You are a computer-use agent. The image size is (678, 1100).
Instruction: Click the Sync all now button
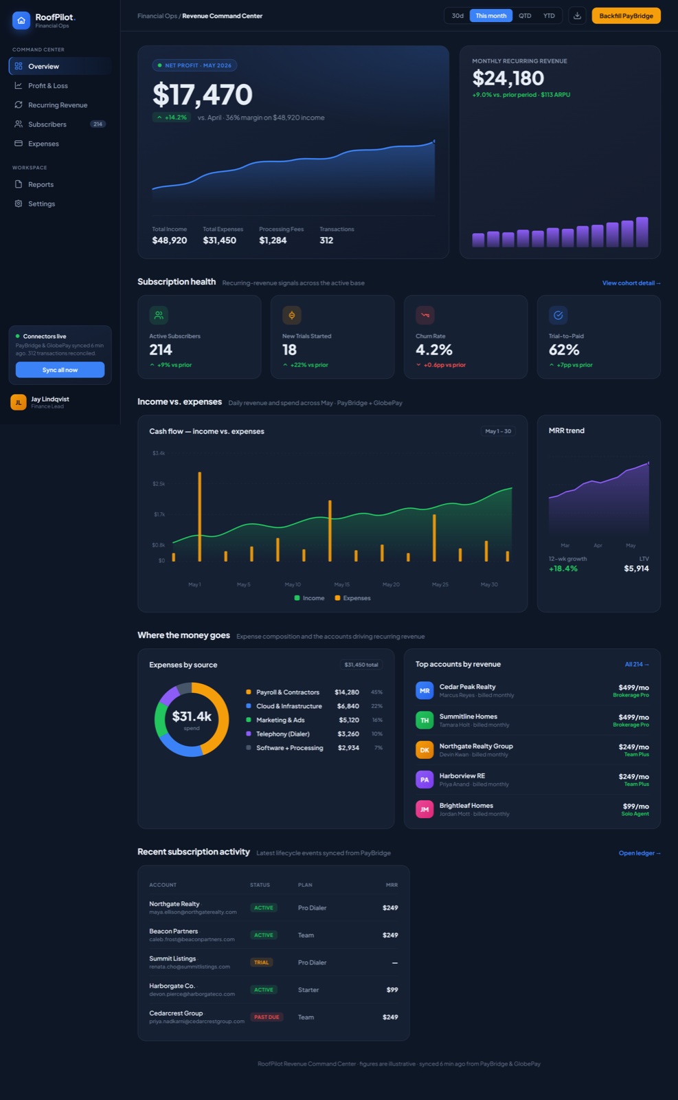tap(60, 370)
